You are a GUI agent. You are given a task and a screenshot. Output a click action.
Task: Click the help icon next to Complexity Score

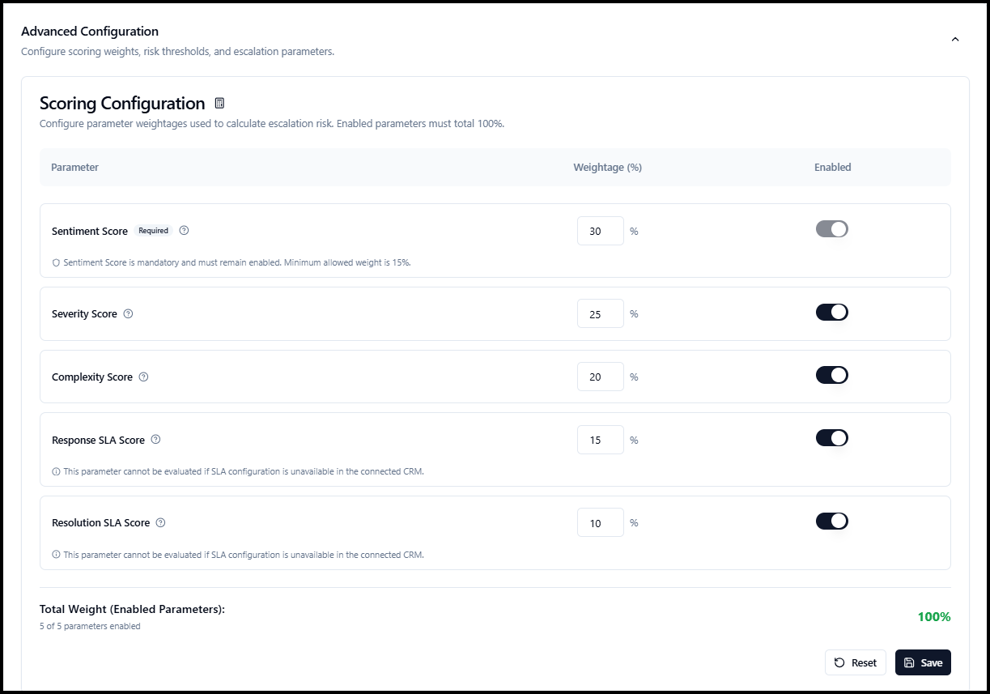(143, 377)
